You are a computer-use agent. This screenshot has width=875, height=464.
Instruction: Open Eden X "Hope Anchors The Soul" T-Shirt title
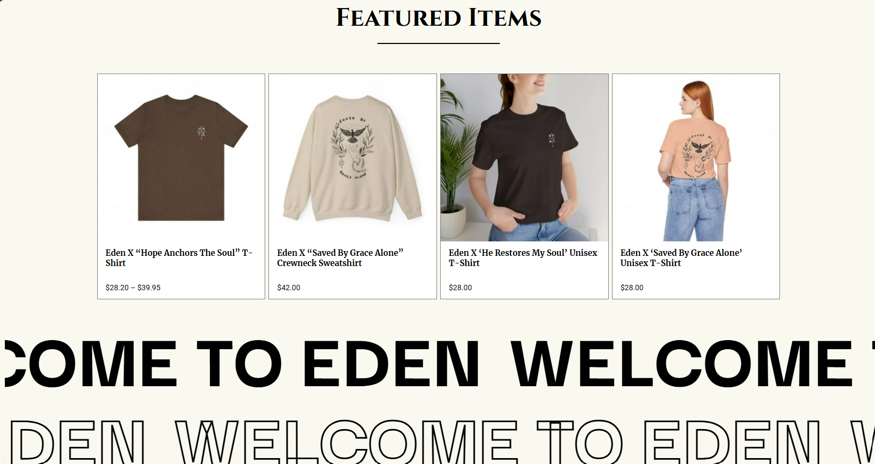coord(179,257)
